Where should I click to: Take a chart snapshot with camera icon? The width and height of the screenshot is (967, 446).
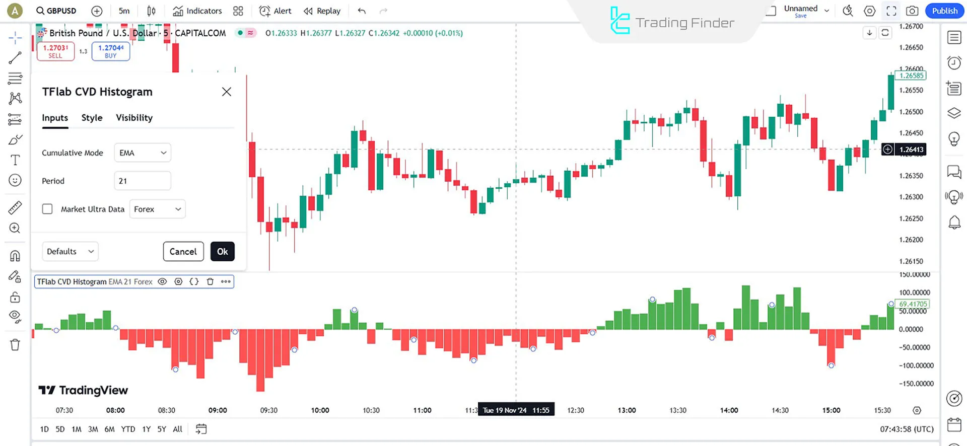click(x=912, y=11)
